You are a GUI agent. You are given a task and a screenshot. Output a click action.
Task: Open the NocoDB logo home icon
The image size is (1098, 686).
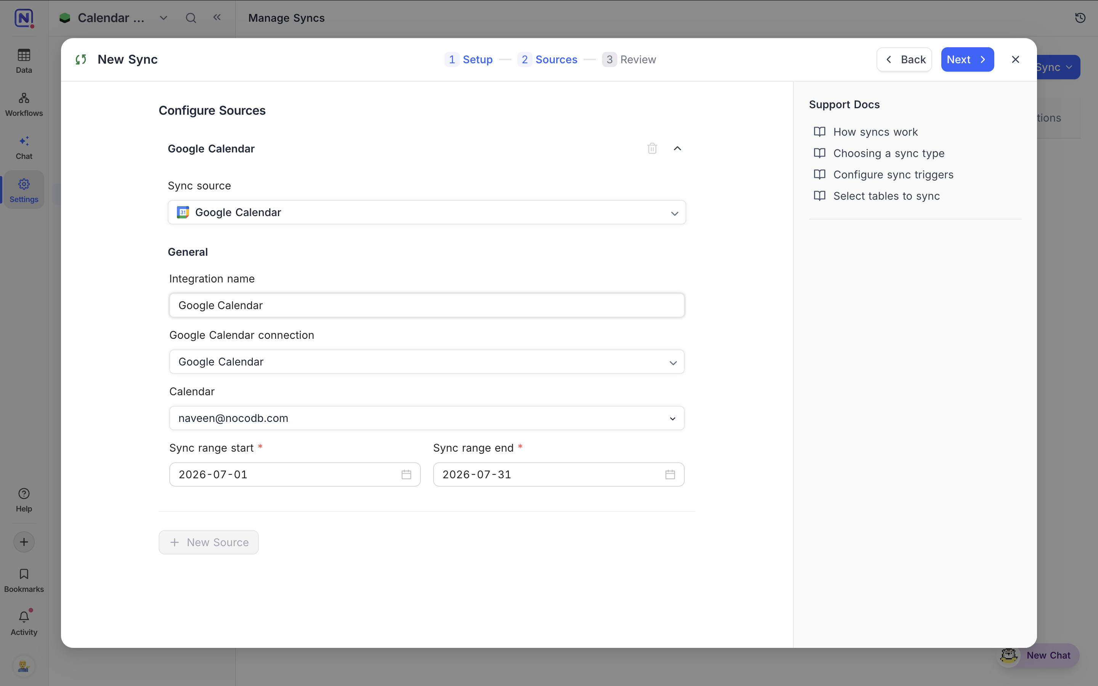pyautogui.click(x=24, y=18)
